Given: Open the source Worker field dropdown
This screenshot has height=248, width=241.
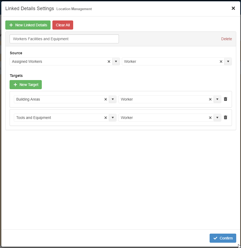Looking at the screenshot, I should coord(228,61).
